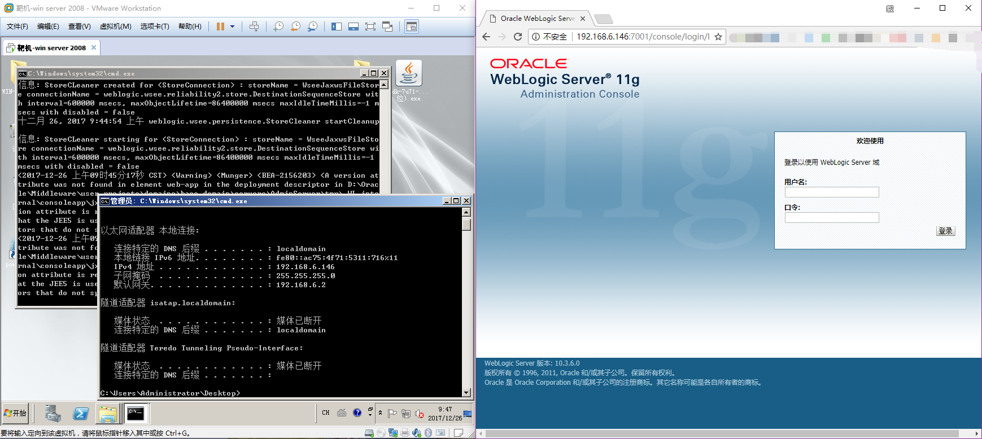Viewport: 982px width, 439px height.
Task: Toggle console view button in VMware toolbar
Action: click(x=412, y=27)
